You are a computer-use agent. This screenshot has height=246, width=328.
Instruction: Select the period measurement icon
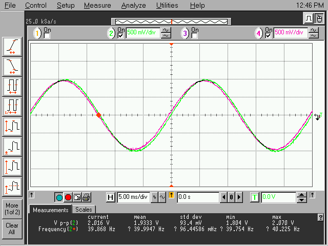pos(12,87)
